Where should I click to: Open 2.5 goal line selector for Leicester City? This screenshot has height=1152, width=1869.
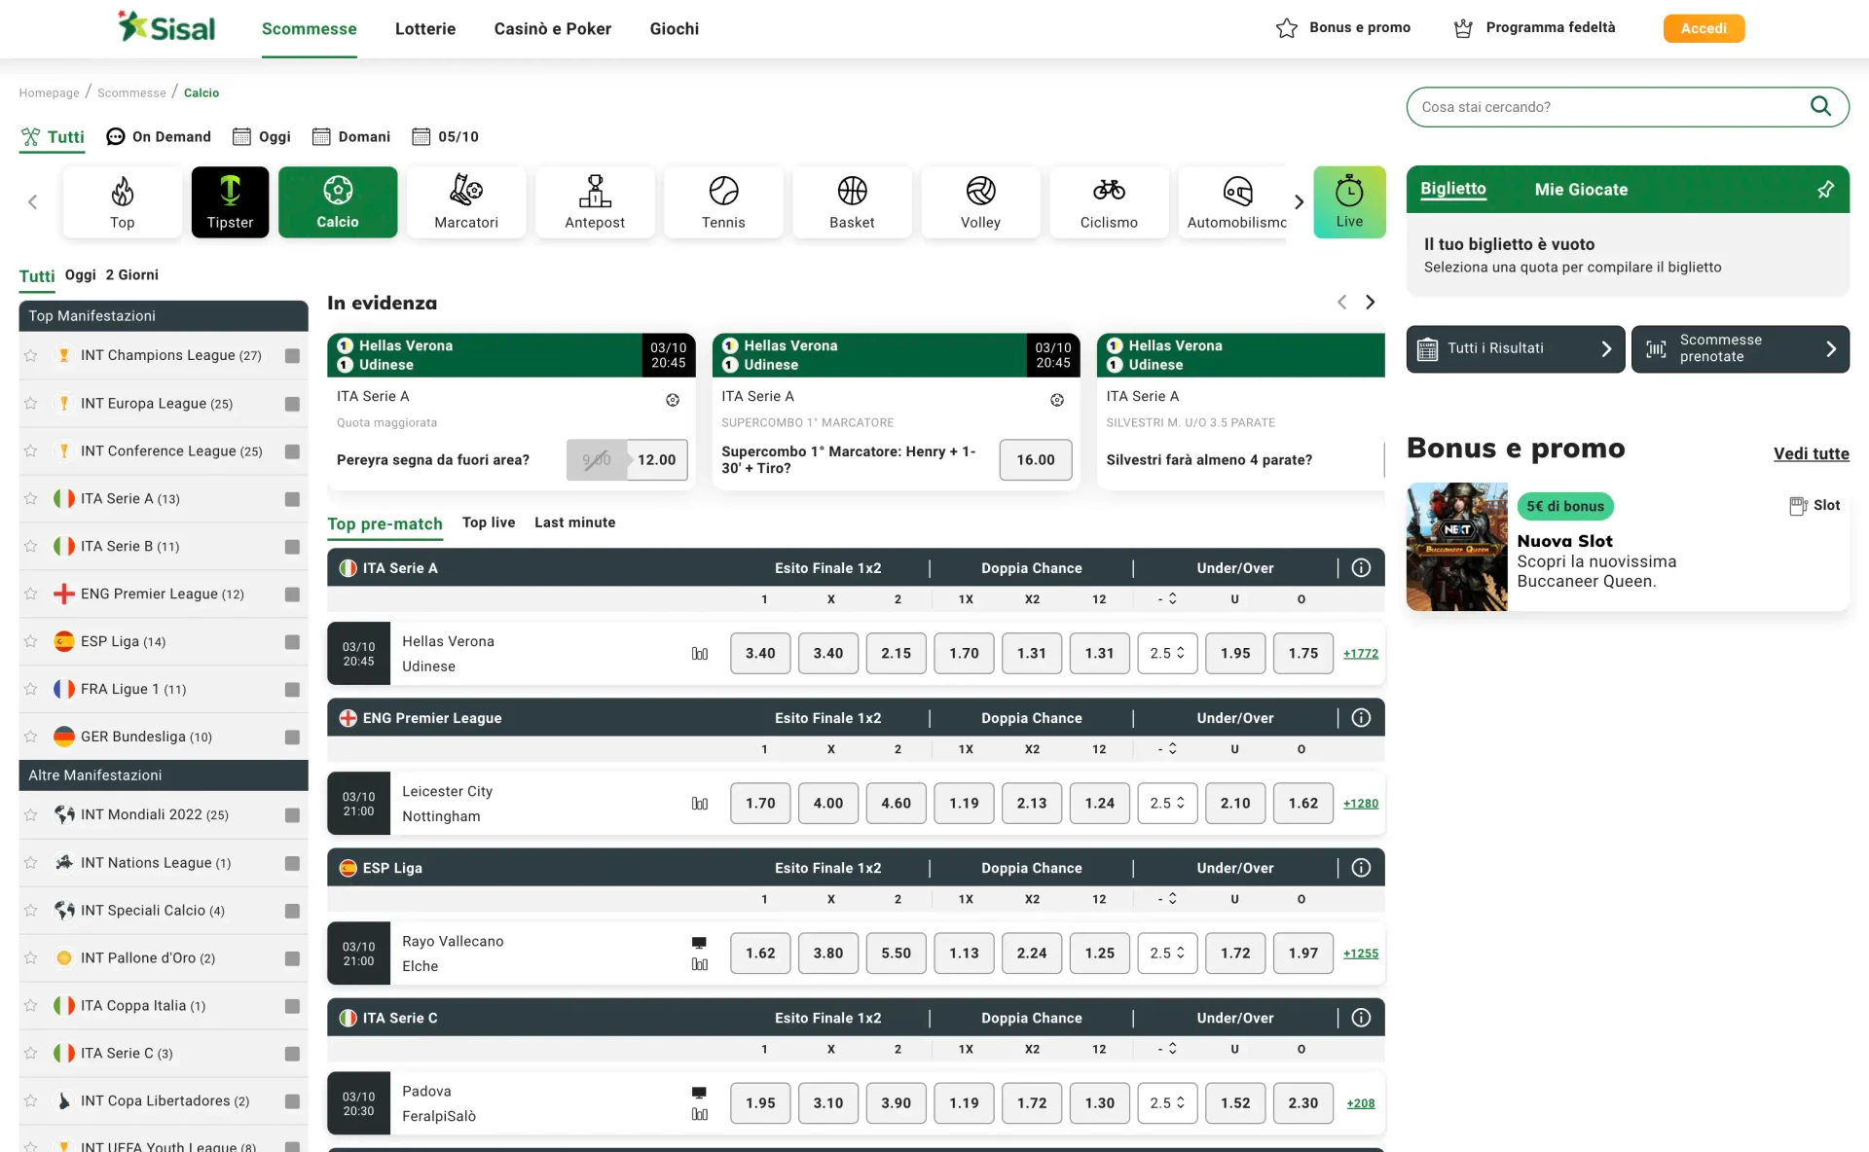pos(1167,803)
